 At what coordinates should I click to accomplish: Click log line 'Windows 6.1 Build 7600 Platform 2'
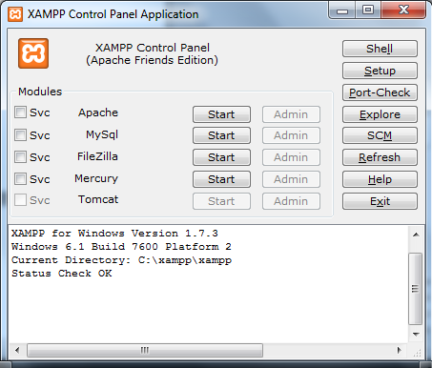pyautogui.click(x=121, y=247)
